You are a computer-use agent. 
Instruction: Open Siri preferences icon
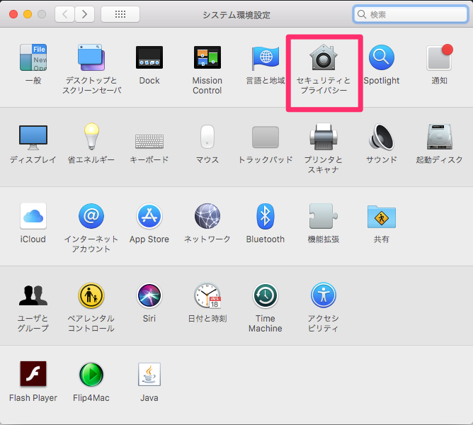pos(149,295)
